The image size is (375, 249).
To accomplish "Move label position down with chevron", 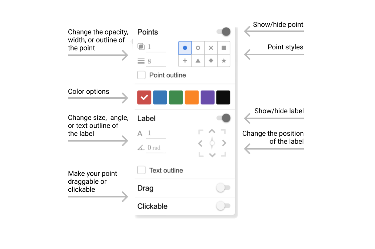I will pyautogui.click(x=212, y=155).
